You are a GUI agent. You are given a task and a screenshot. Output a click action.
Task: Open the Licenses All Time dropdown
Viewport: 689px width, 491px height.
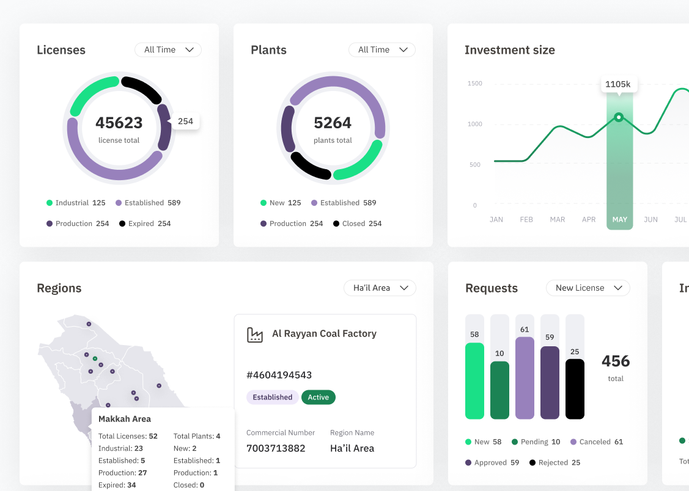click(168, 49)
